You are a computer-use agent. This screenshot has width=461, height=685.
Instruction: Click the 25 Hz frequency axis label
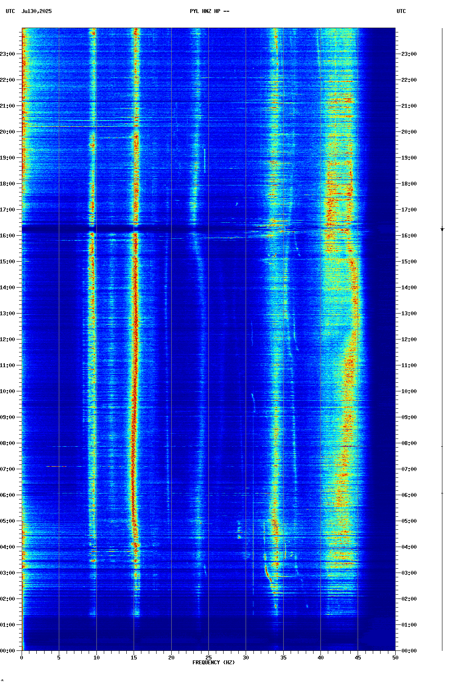pyautogui.click(x=208, y=658)
